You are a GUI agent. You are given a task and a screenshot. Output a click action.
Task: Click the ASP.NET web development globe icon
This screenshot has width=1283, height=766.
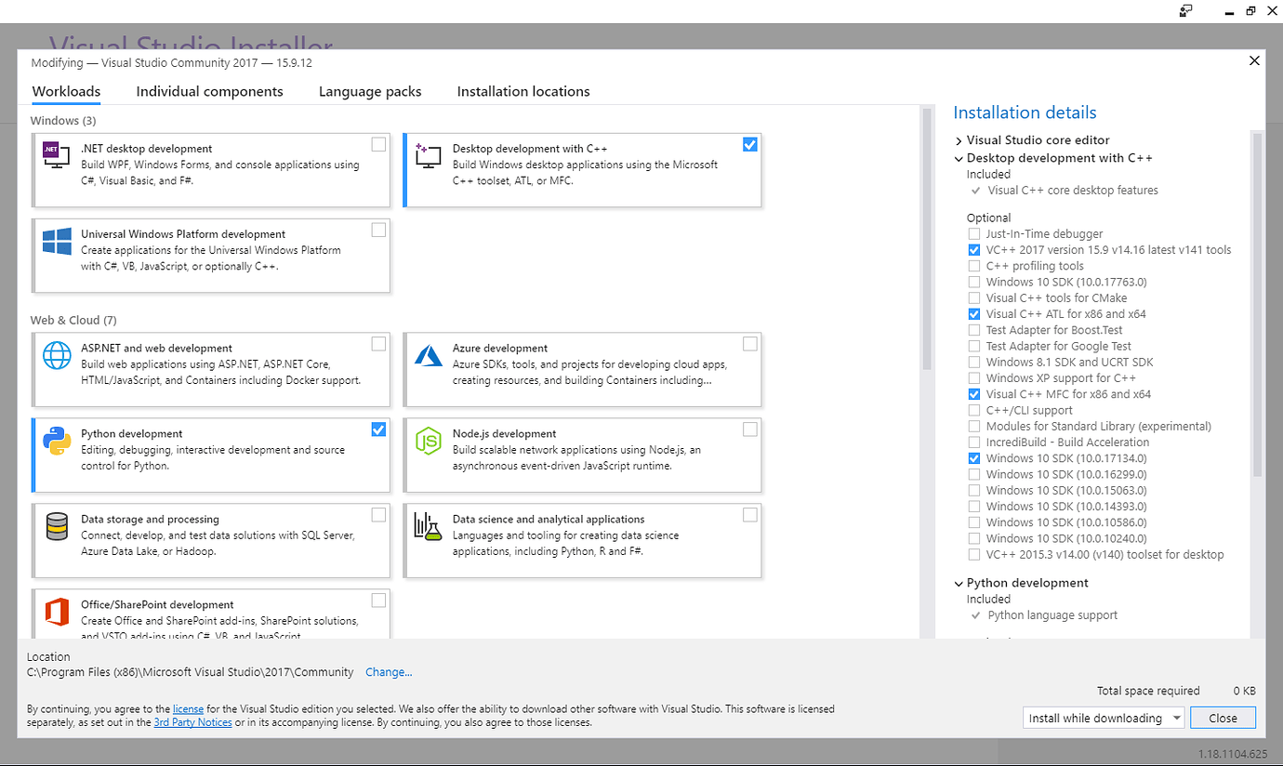tap(57, 356)
